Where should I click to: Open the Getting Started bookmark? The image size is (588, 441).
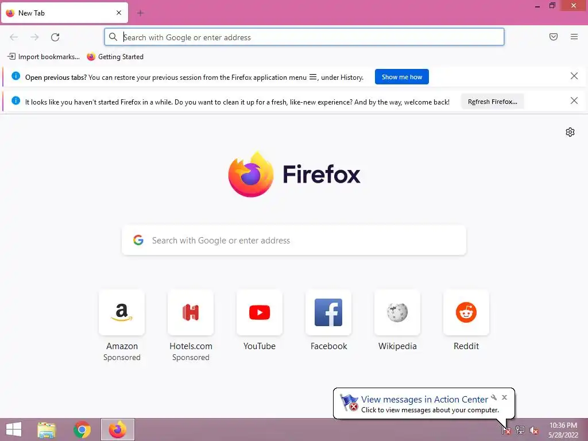pyautogui.click(x=115, y=57)
